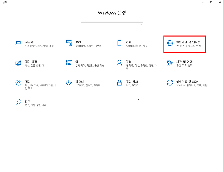Select the 시간 및 언어 title
This screenshot has width=223, height=172.
tap(184, 62)
